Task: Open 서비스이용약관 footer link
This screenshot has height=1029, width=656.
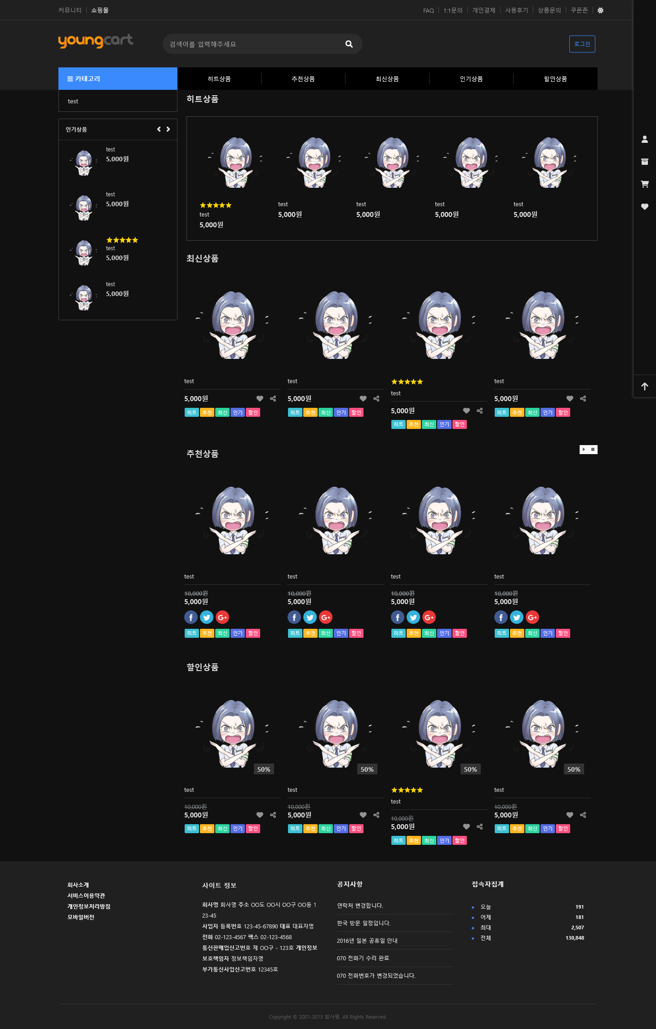Action: coord(86,896)
